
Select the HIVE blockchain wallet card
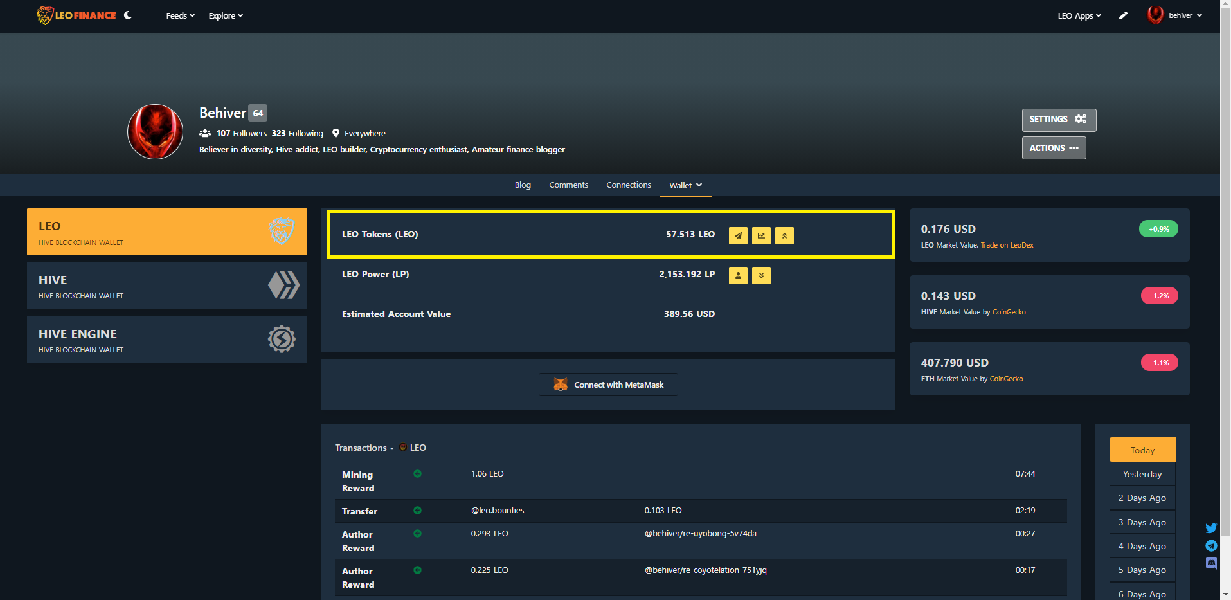167,286
